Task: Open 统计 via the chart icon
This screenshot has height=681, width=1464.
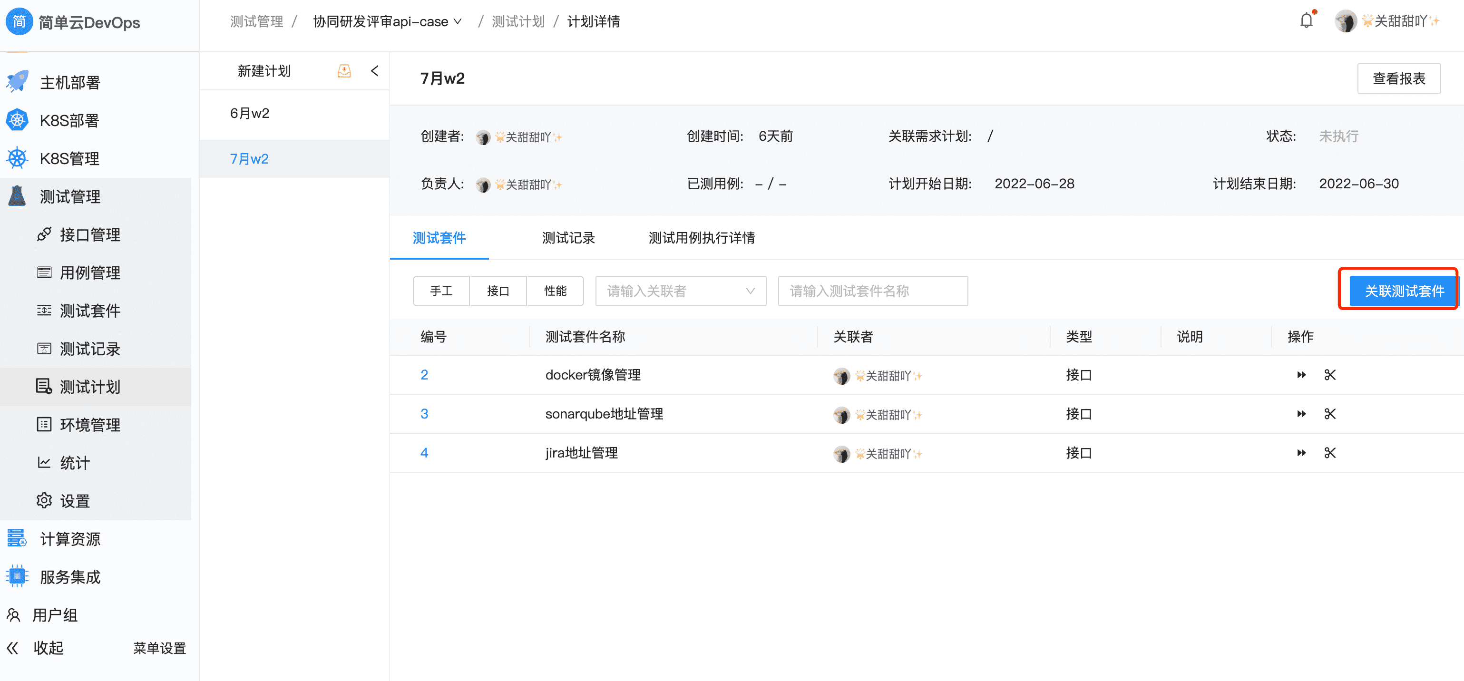Action: (x=44, y=462)
